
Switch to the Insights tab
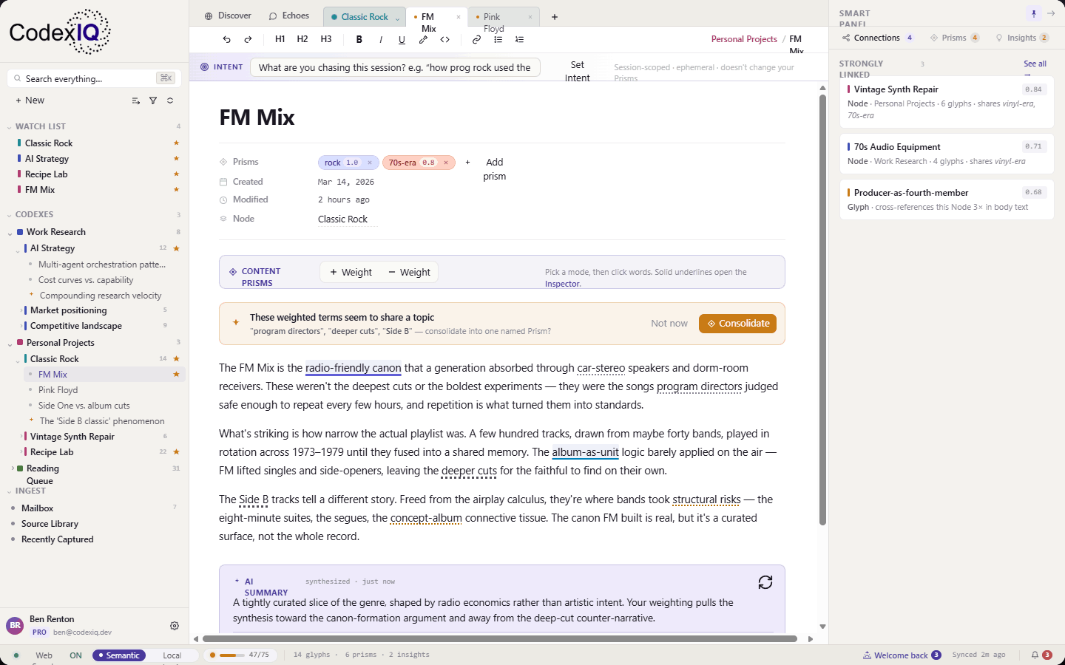1022,38
